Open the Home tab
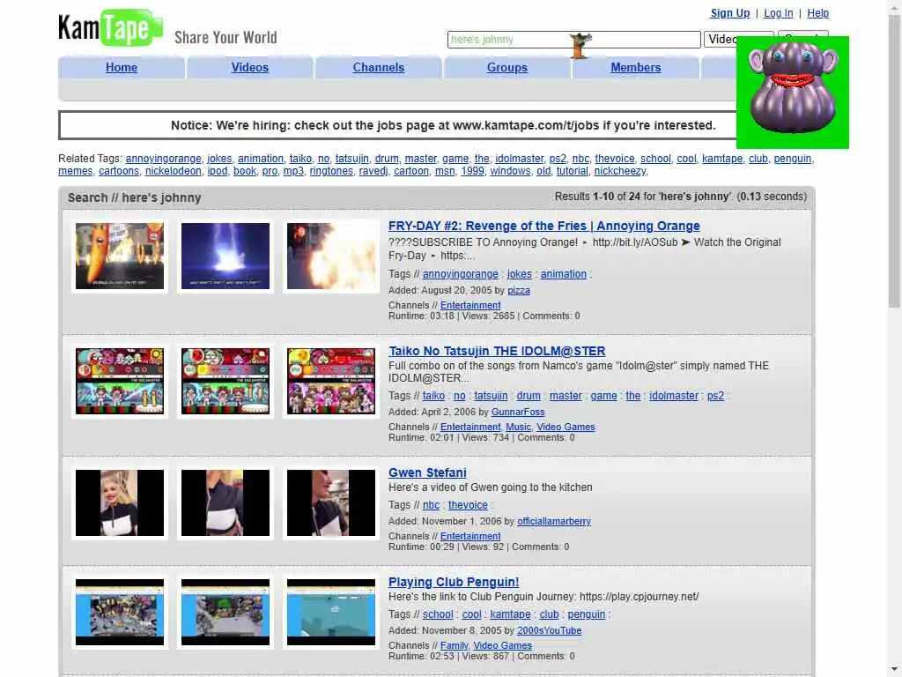 [122, 67]
